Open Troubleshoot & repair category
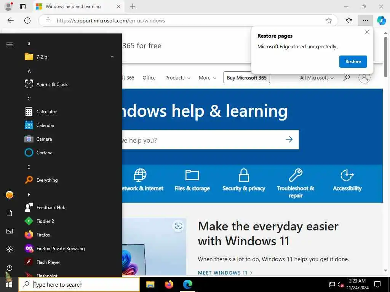This screenshot has height=292, width=390. click(296, 183)
